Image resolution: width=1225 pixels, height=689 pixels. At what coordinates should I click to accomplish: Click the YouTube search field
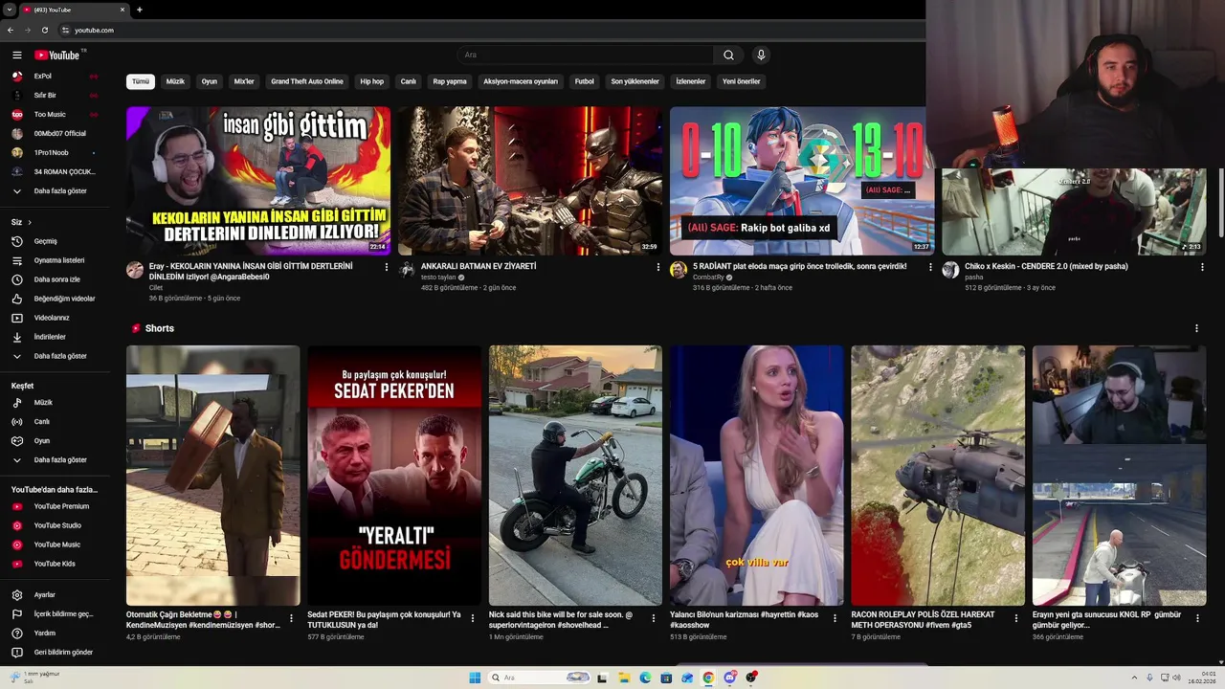pos(584,56)
